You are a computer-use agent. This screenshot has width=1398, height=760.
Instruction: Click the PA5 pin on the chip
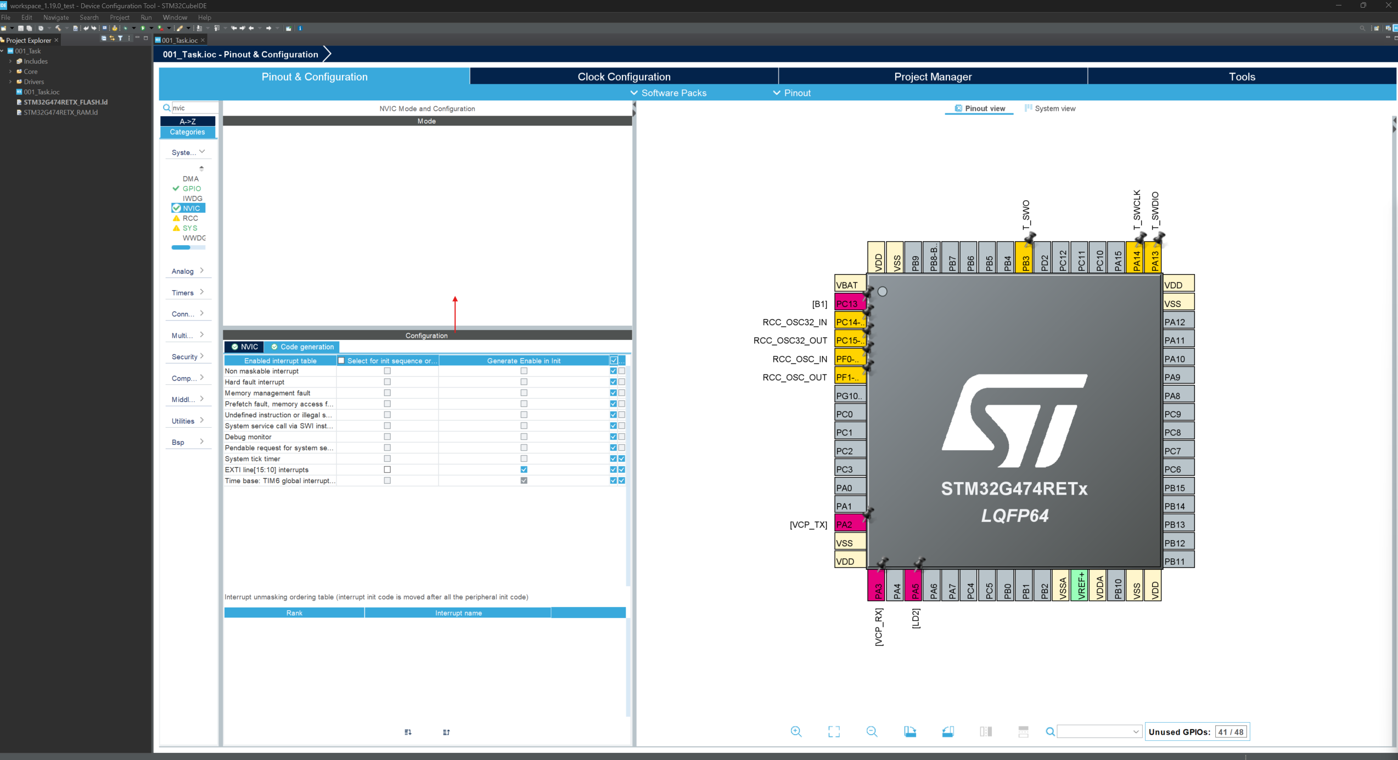[914, 585]
